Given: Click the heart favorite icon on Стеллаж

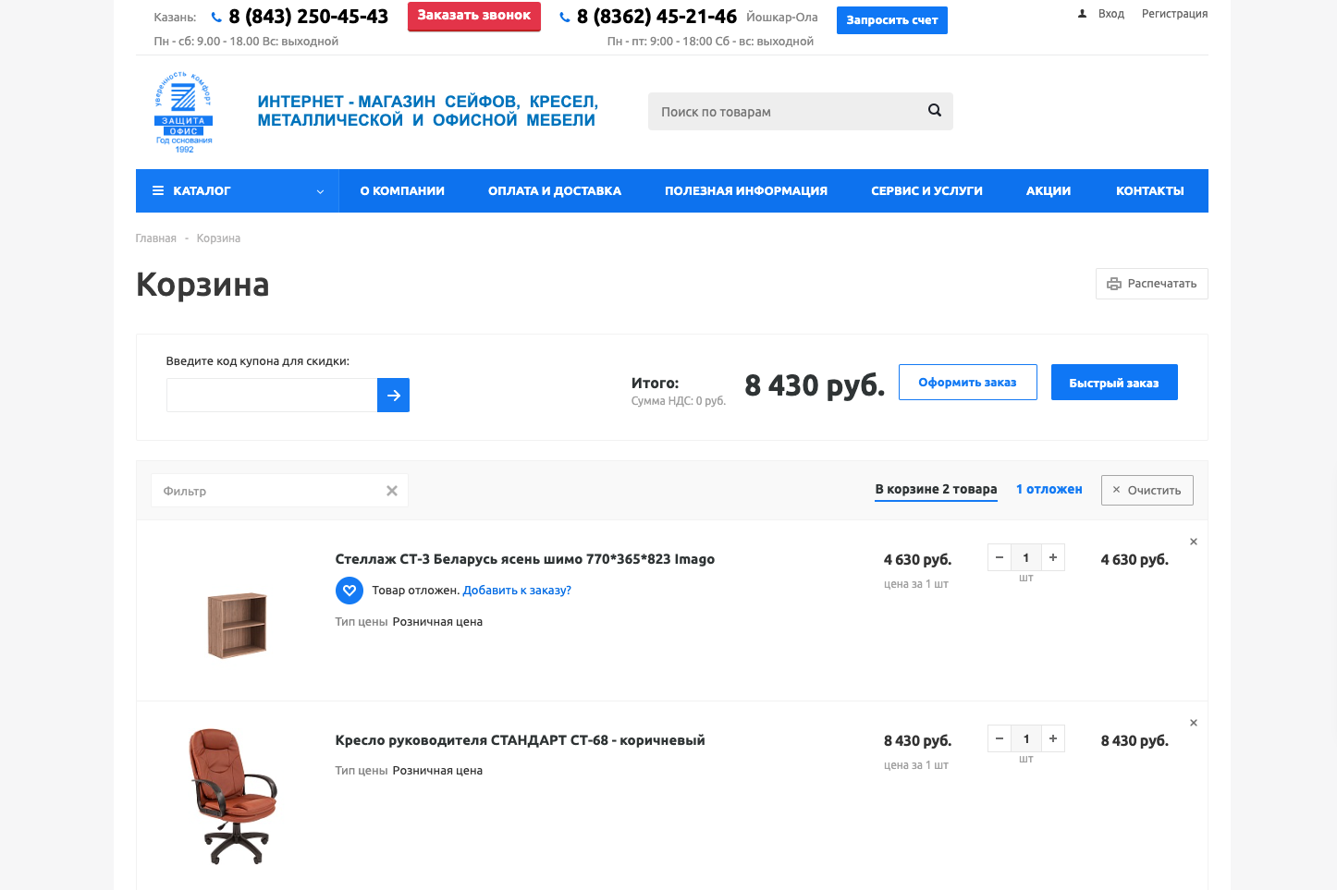Looking at the screenshot, I should [350, 590].
